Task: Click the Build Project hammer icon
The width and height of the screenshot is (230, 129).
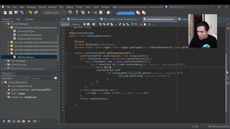Action: click(77, 13)
